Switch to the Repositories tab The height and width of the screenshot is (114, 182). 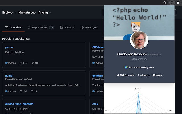coord(41,27)
